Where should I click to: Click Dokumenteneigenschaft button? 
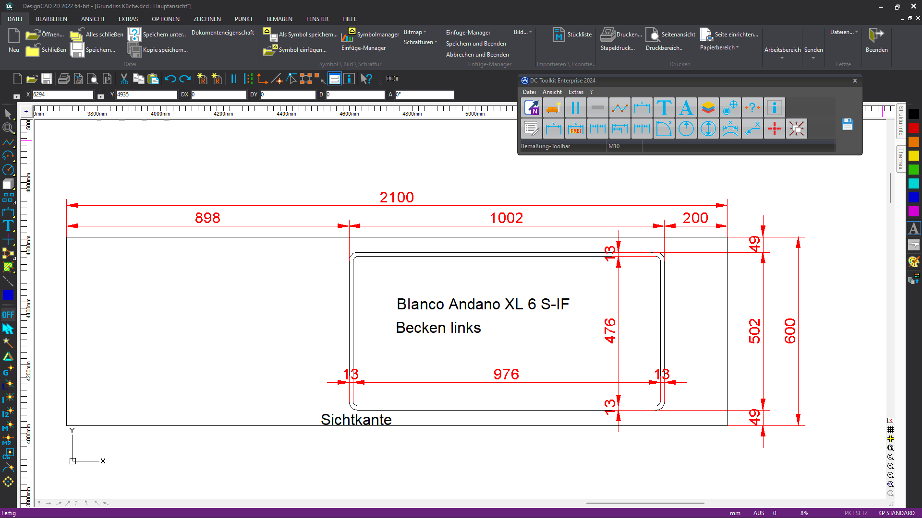tap(223, 33)
